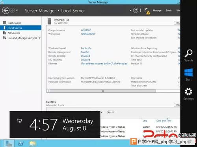Click the All Servers sidebar icon
Viewport: 197px width, 147px height.
5,33
